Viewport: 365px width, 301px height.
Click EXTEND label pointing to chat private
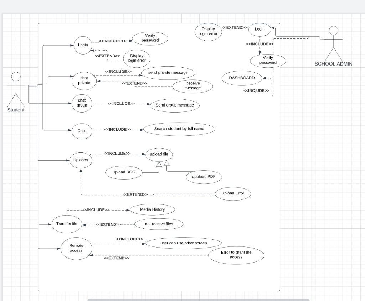coord(134,83)
